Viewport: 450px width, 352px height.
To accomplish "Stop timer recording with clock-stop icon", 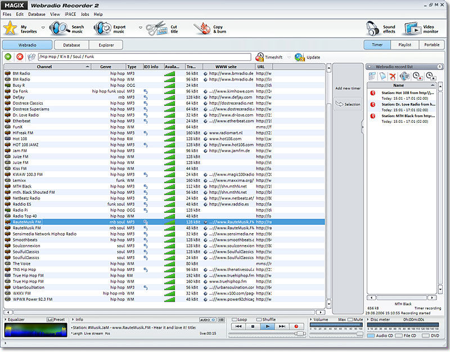I will pos(431,76).
